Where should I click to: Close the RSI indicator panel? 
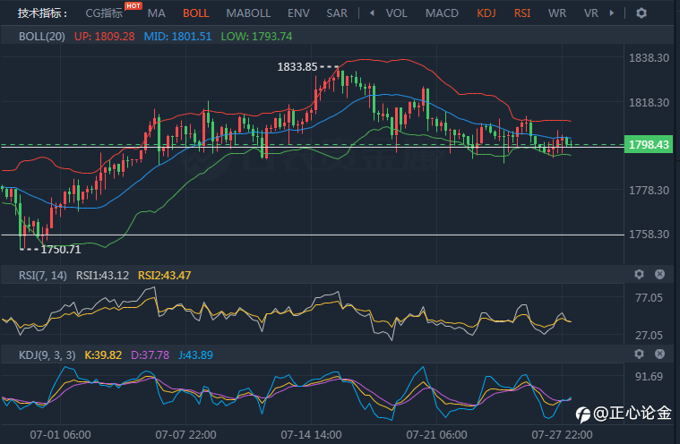click(659, 274)
